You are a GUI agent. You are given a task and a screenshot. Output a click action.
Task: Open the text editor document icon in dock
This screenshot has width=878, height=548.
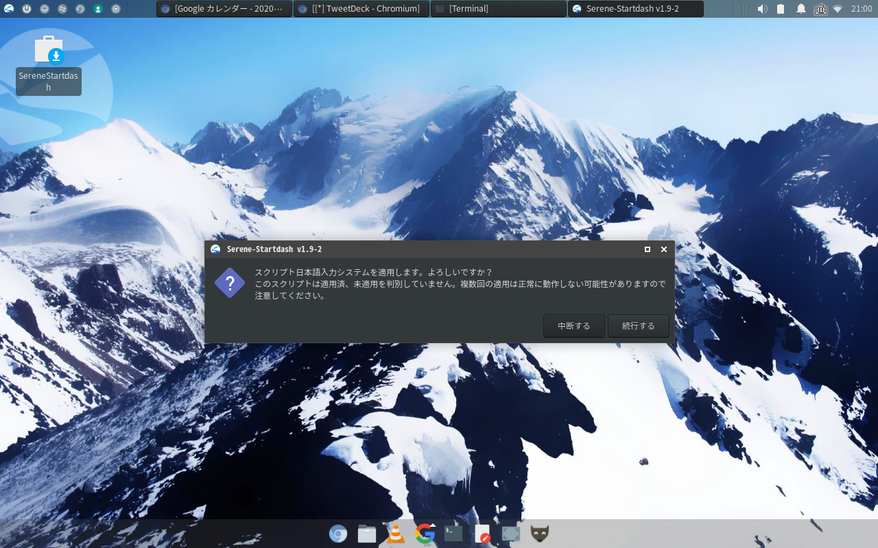click(x=483, y=534)
